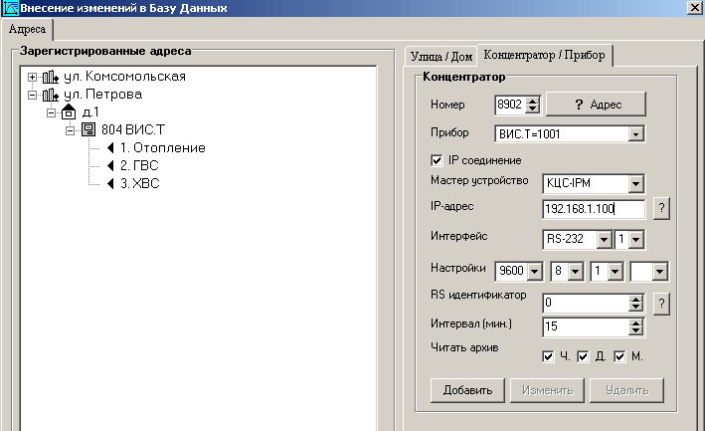The height and width of the screenshot is (431, 705).
Task: Click the street icon beside ул. Комсомольская
Action: [x=51, y=77]
